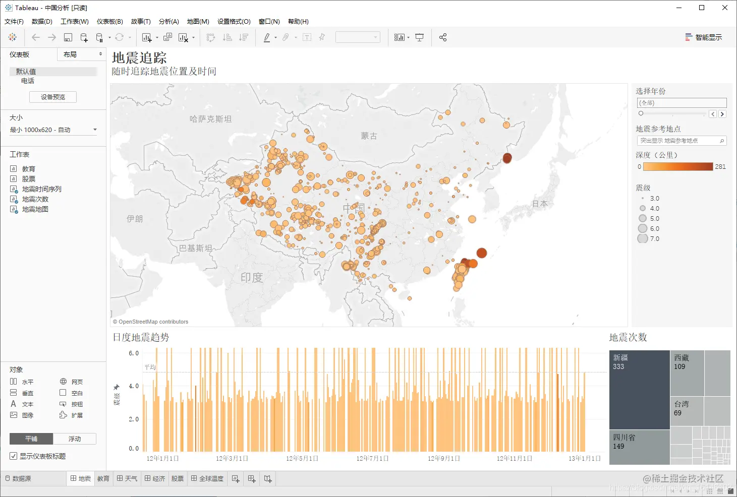Open the Tableau start page icon
Screen dimensions: 737x497
(13, 37)
